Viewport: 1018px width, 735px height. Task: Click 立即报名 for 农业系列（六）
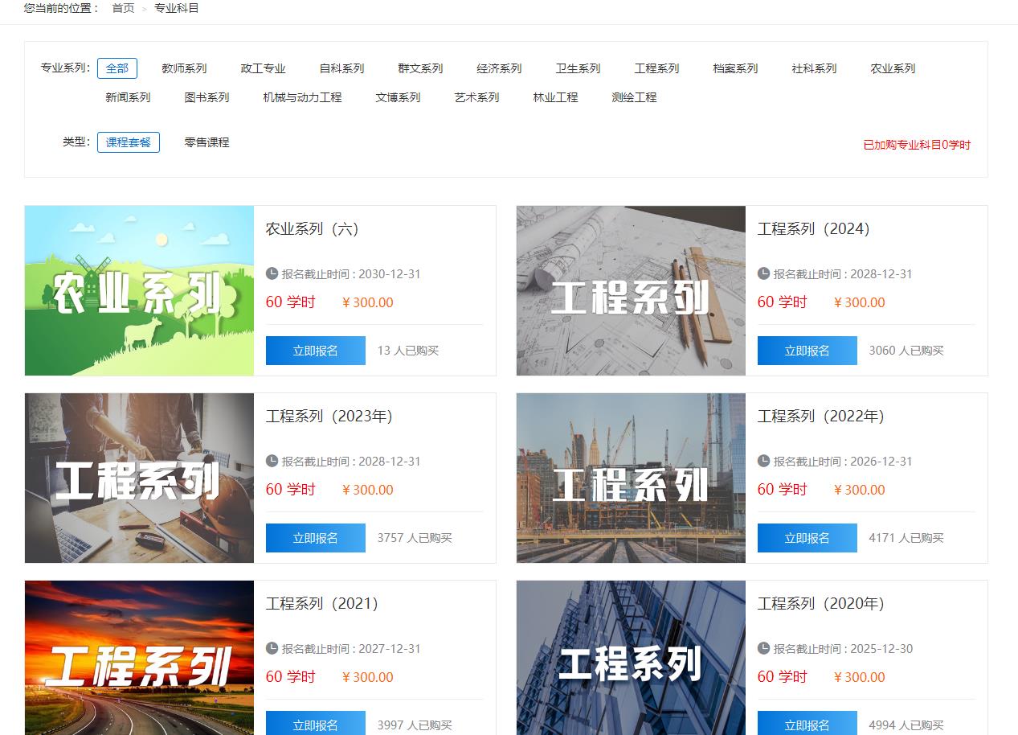click(315, 351)
